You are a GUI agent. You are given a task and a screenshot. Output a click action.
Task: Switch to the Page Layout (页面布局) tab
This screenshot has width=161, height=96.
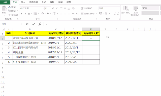pyautogui.click(x=33, y=2)
